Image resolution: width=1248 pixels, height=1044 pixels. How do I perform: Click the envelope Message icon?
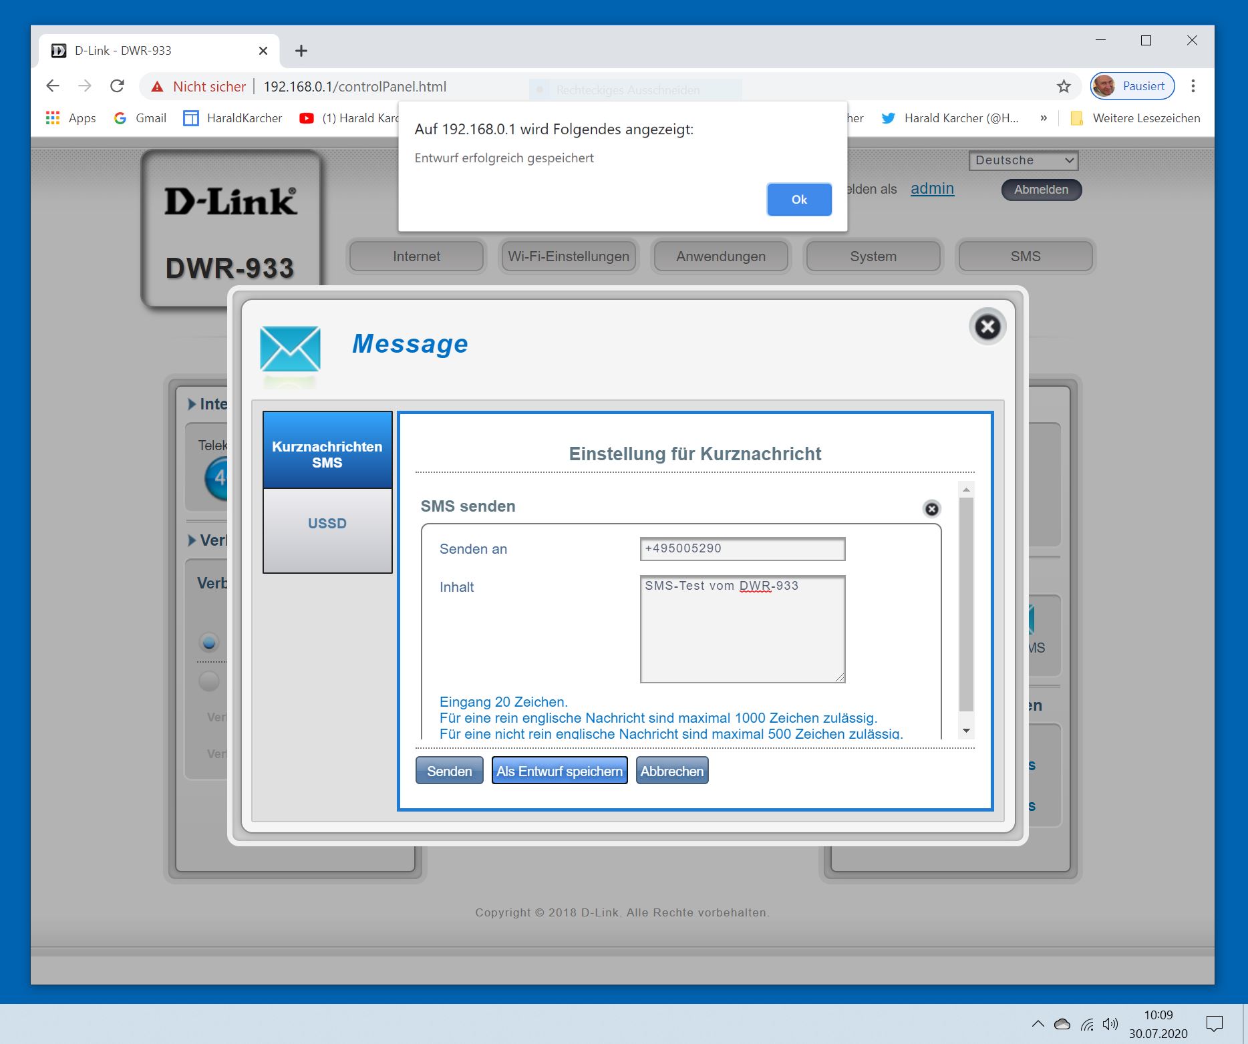tap(290, 348)
